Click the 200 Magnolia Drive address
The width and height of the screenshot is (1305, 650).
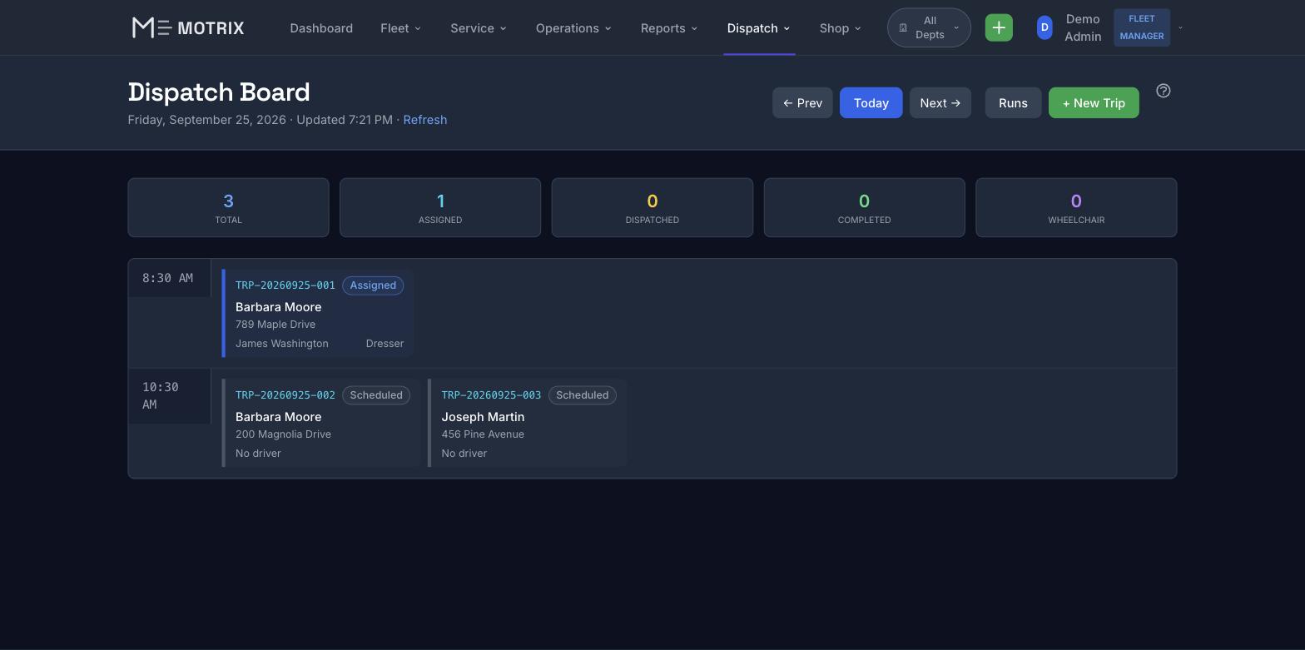[283, 434]
